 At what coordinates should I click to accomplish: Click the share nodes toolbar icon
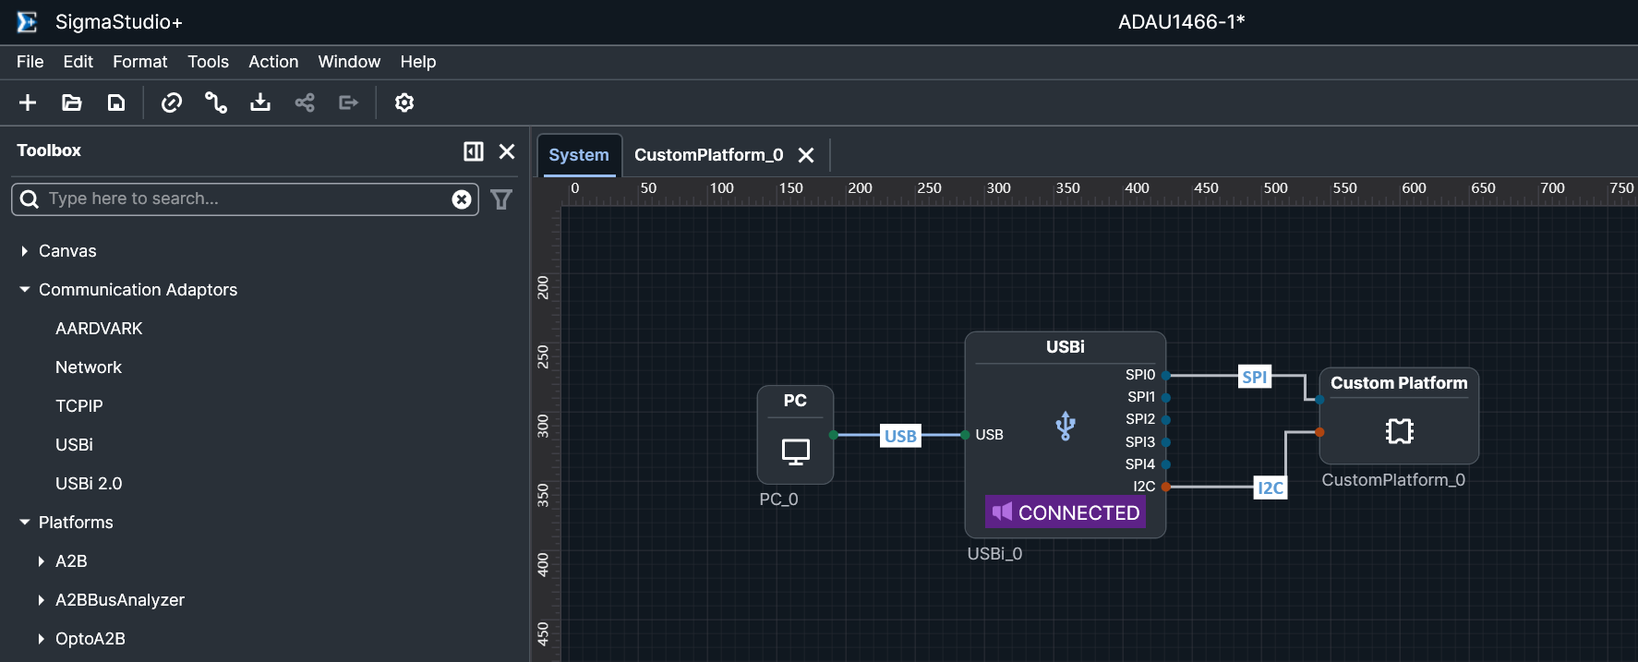coord(305,102)
